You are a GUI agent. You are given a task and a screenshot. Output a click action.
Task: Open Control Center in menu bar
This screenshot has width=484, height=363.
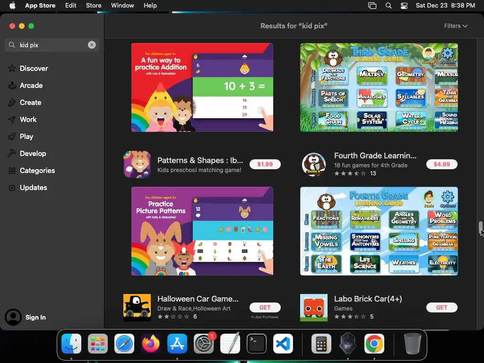[x=404, y=6]
